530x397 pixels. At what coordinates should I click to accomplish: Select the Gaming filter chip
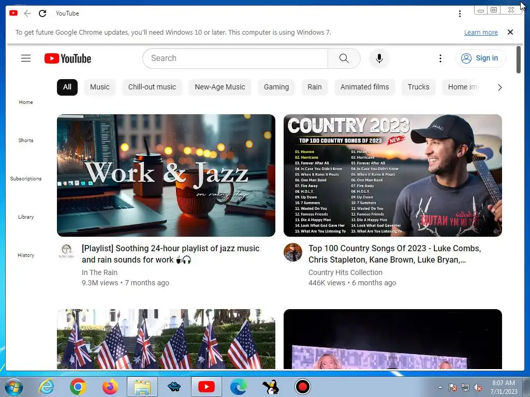coord(276,87)
